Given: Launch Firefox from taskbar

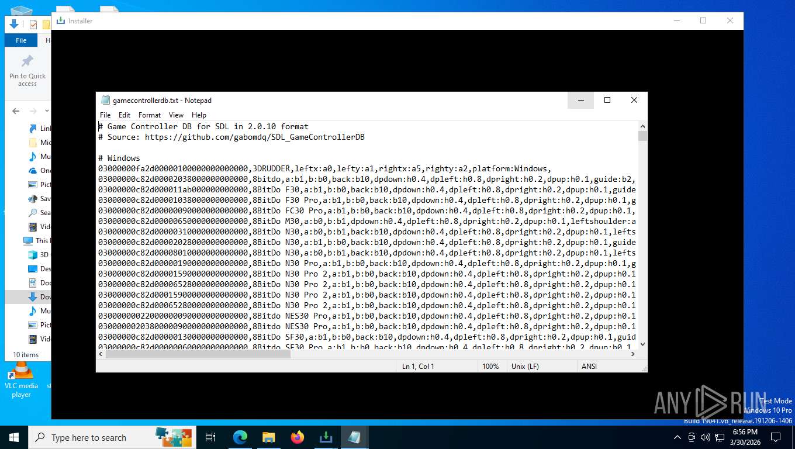Looking at the screenshot, I should pyautogui.click(x=298, y=437).
